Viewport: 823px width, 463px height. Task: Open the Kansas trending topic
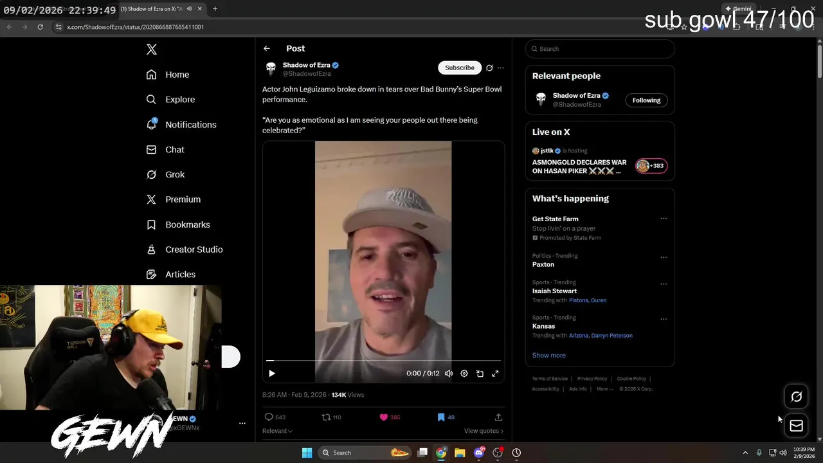543,326
